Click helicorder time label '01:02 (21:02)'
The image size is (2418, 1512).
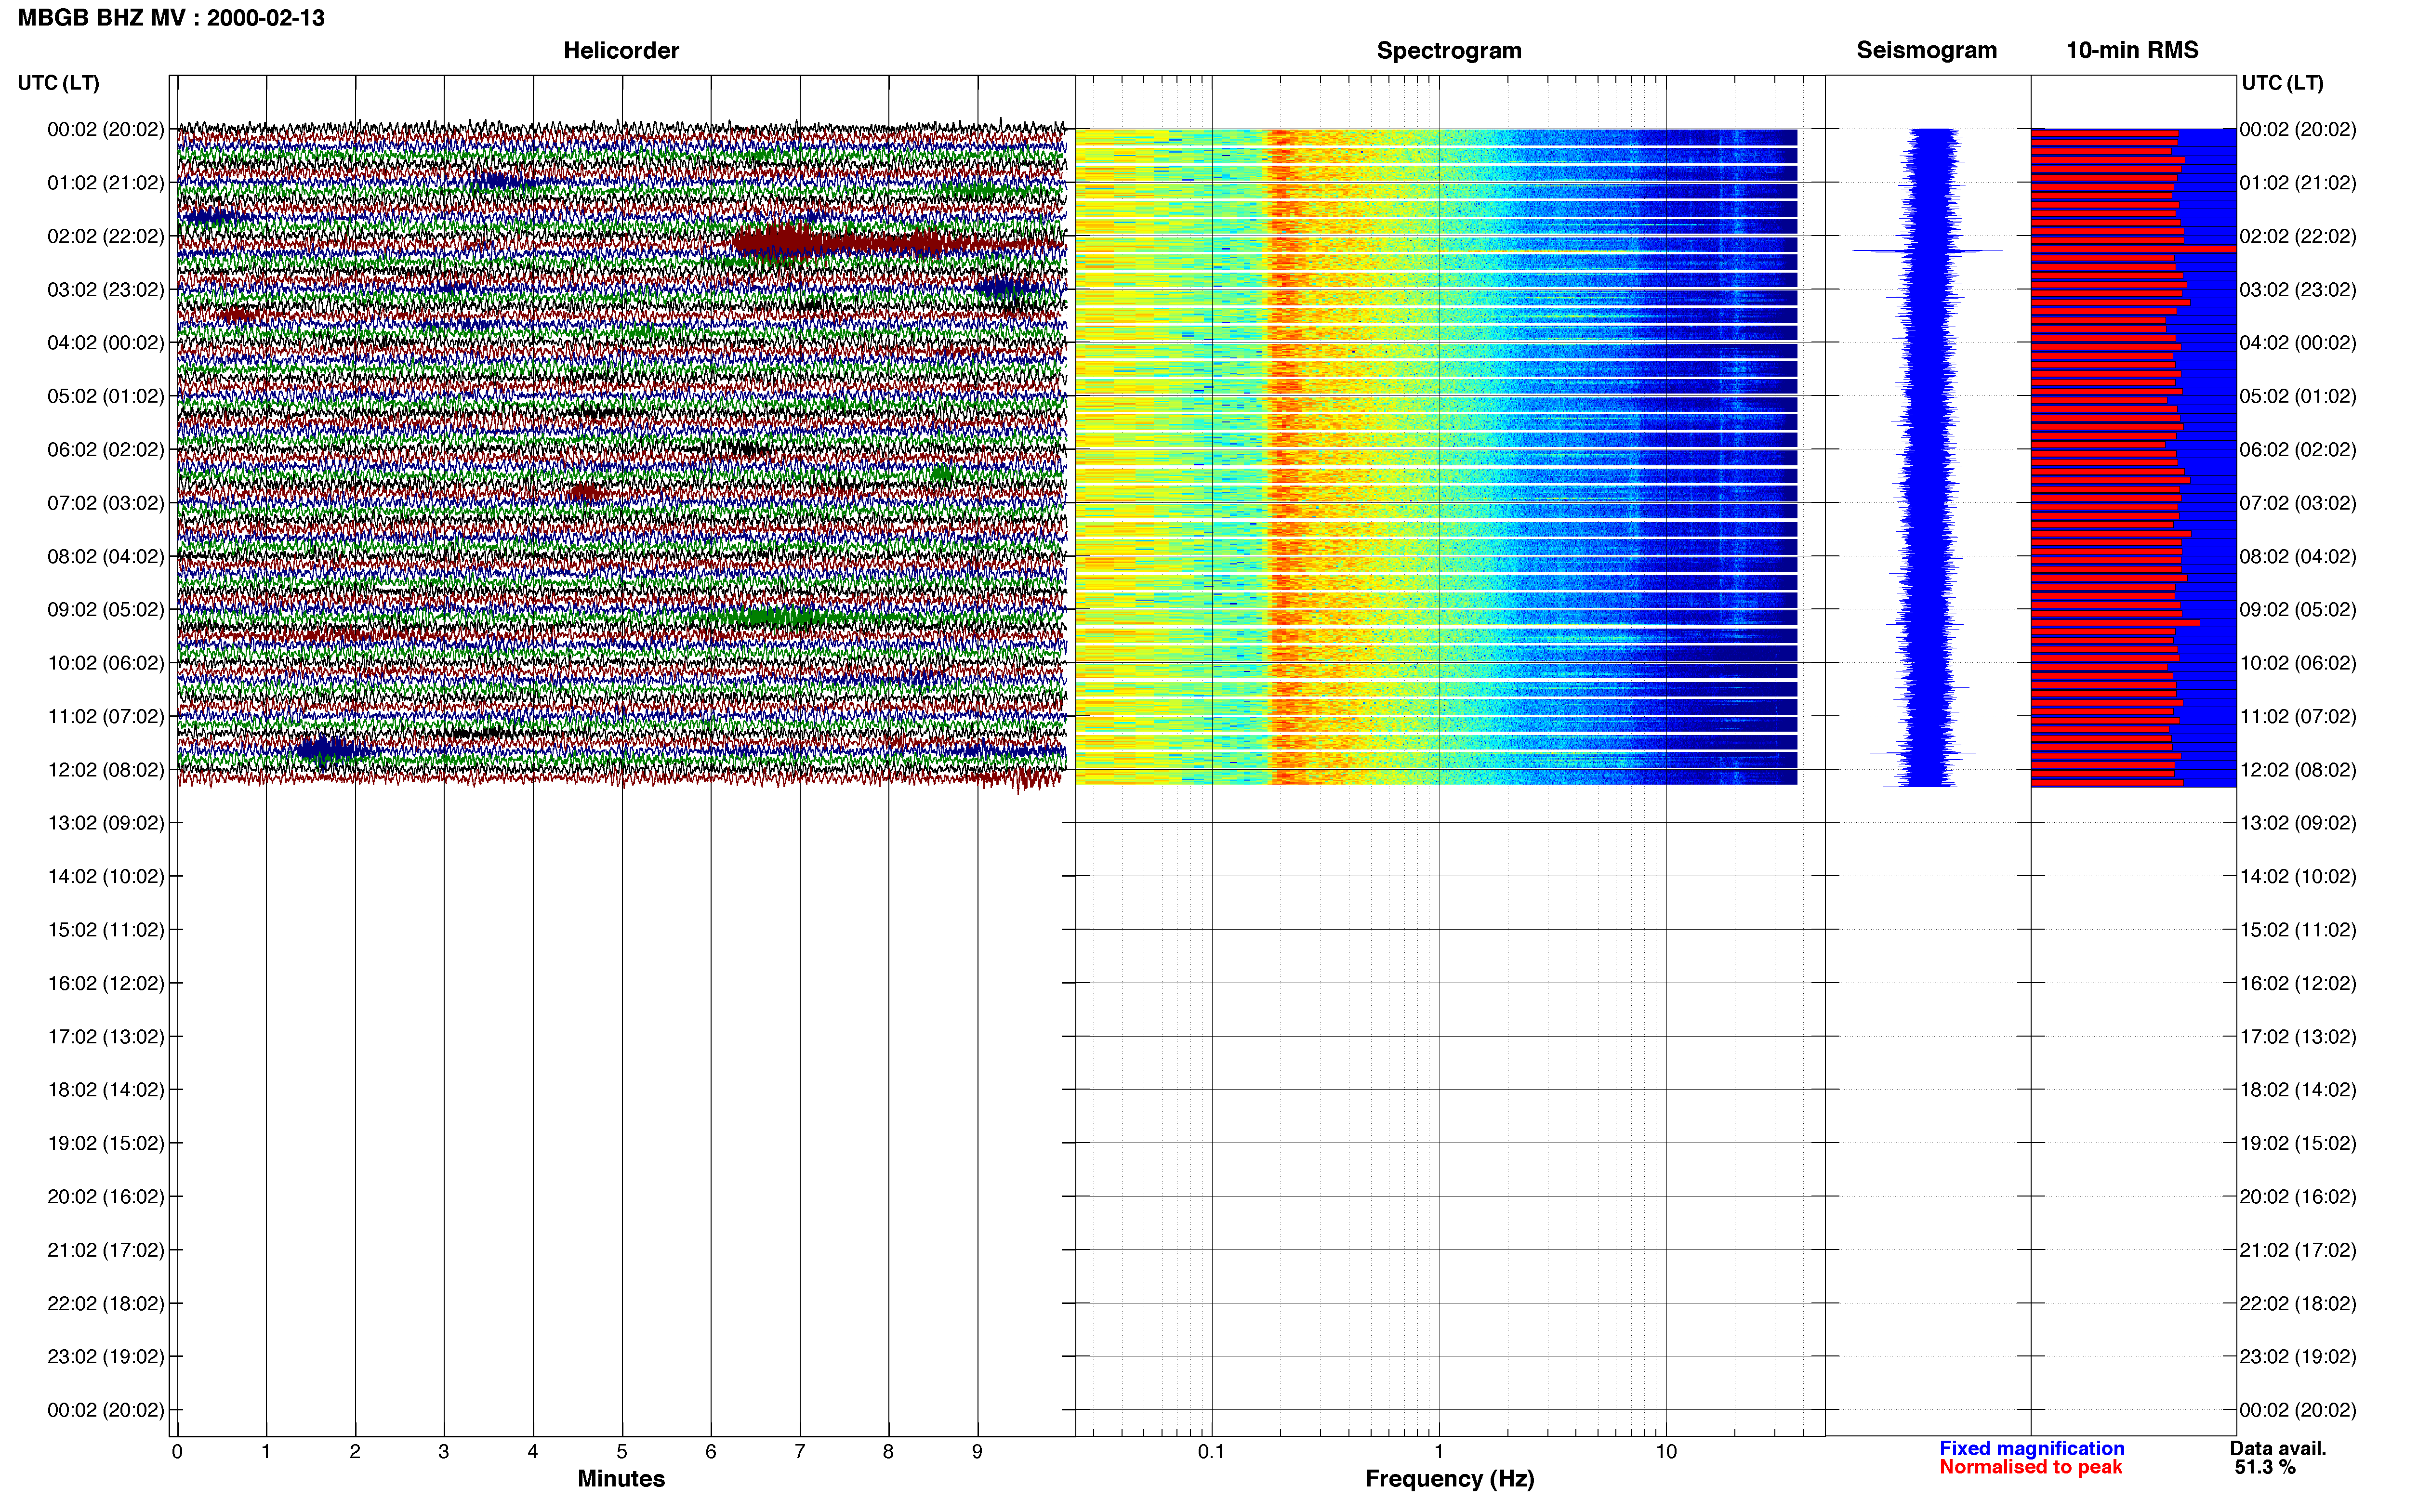(x=105, y=183)
